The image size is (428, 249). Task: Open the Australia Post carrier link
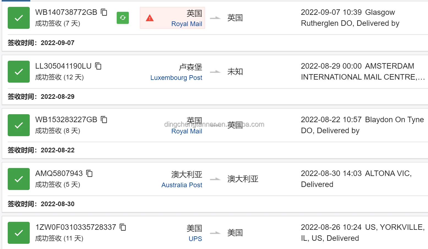tap(182, 185)
